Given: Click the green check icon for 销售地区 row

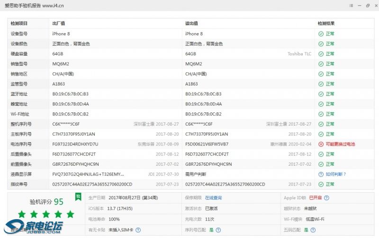Looking at the screenshot, I should tap(321, 74).
